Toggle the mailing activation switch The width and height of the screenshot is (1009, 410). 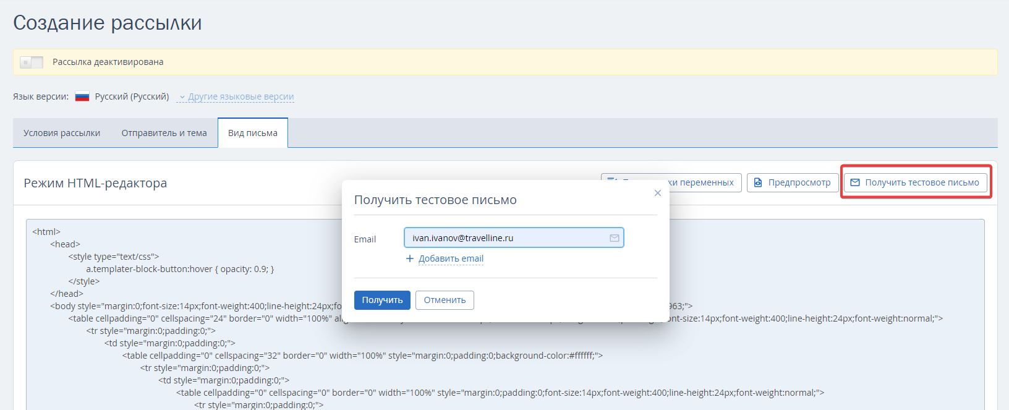point(32,62)
